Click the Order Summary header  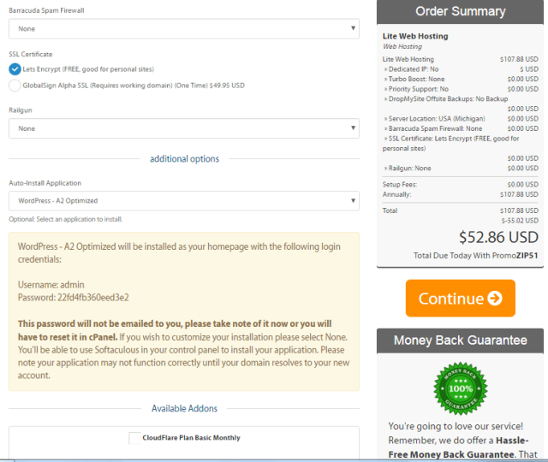point(460,12)
